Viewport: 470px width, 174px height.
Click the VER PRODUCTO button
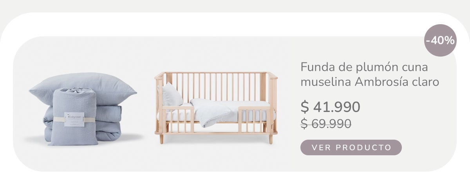[x=351, y=147]
